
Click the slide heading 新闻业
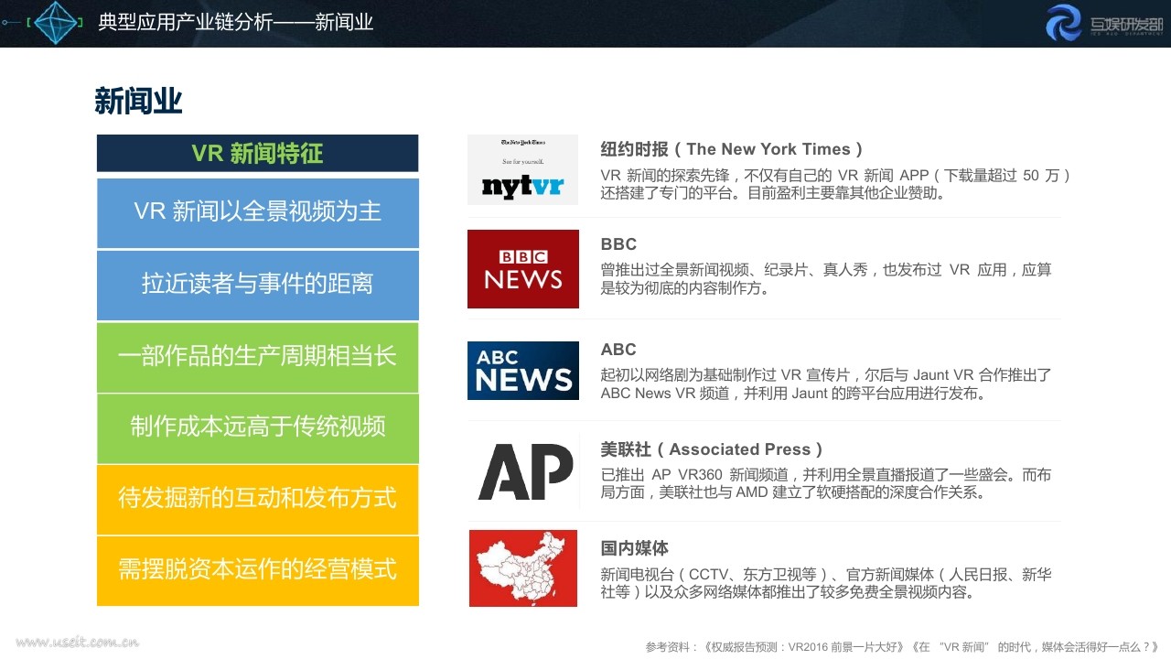click(138, 101)
